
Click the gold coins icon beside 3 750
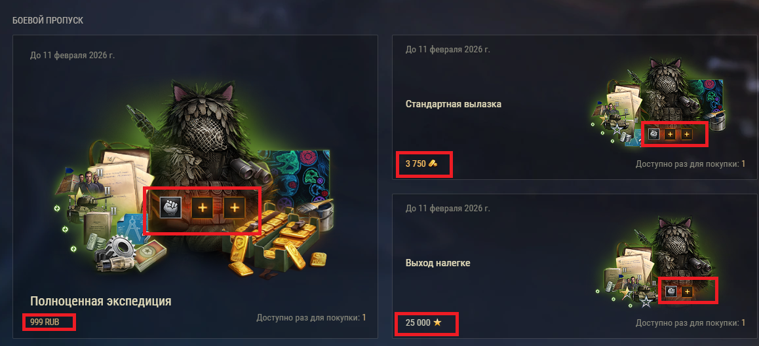click(x=433, y=164)
